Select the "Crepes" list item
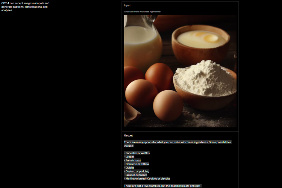This screenshot has width=282, height=188. click(130, 157)
